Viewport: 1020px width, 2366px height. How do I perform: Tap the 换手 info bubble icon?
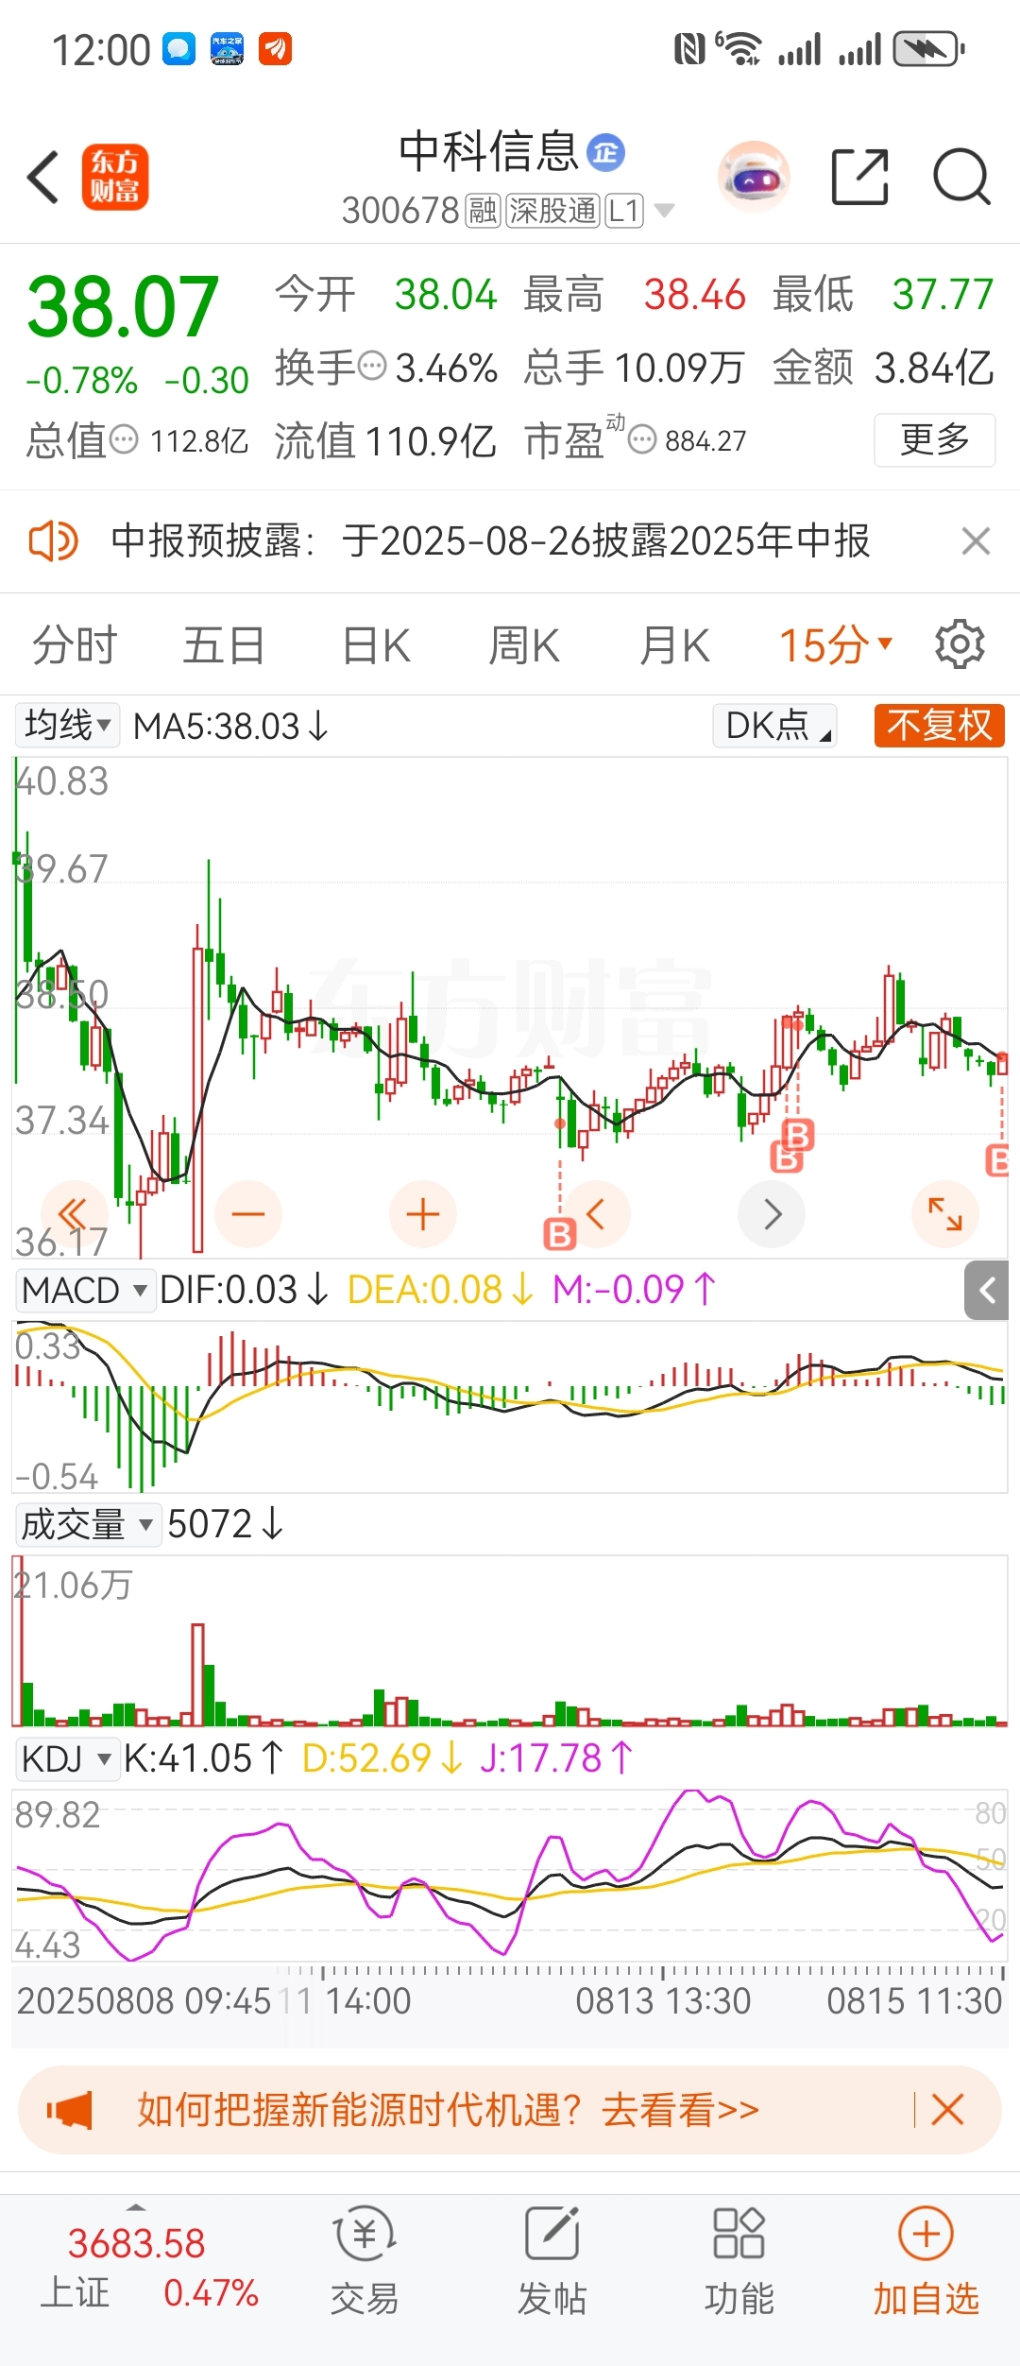click(x=373, y=366)
